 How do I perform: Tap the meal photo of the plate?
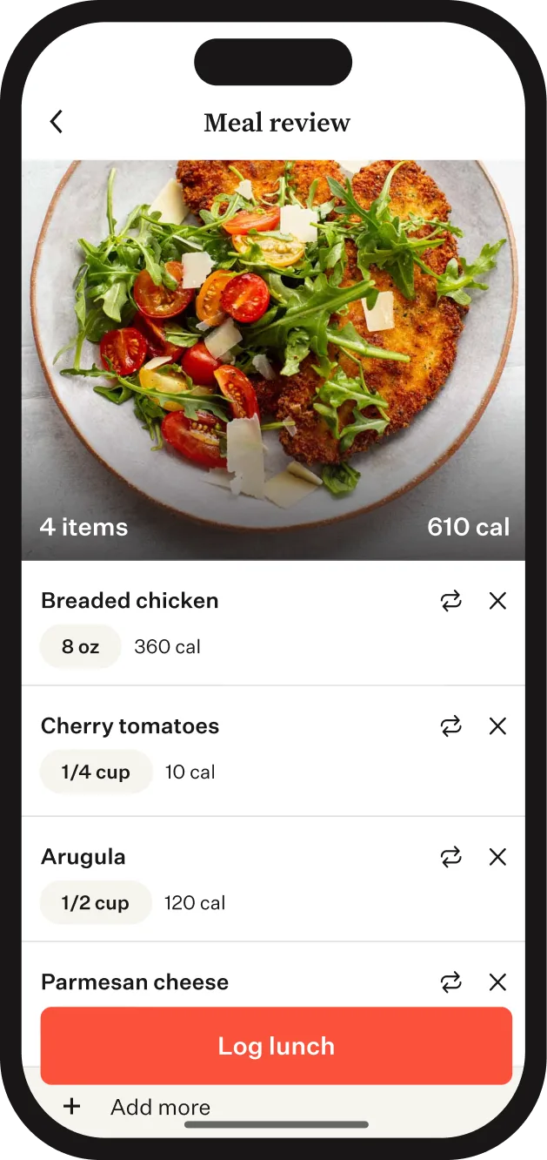(273, 348)
